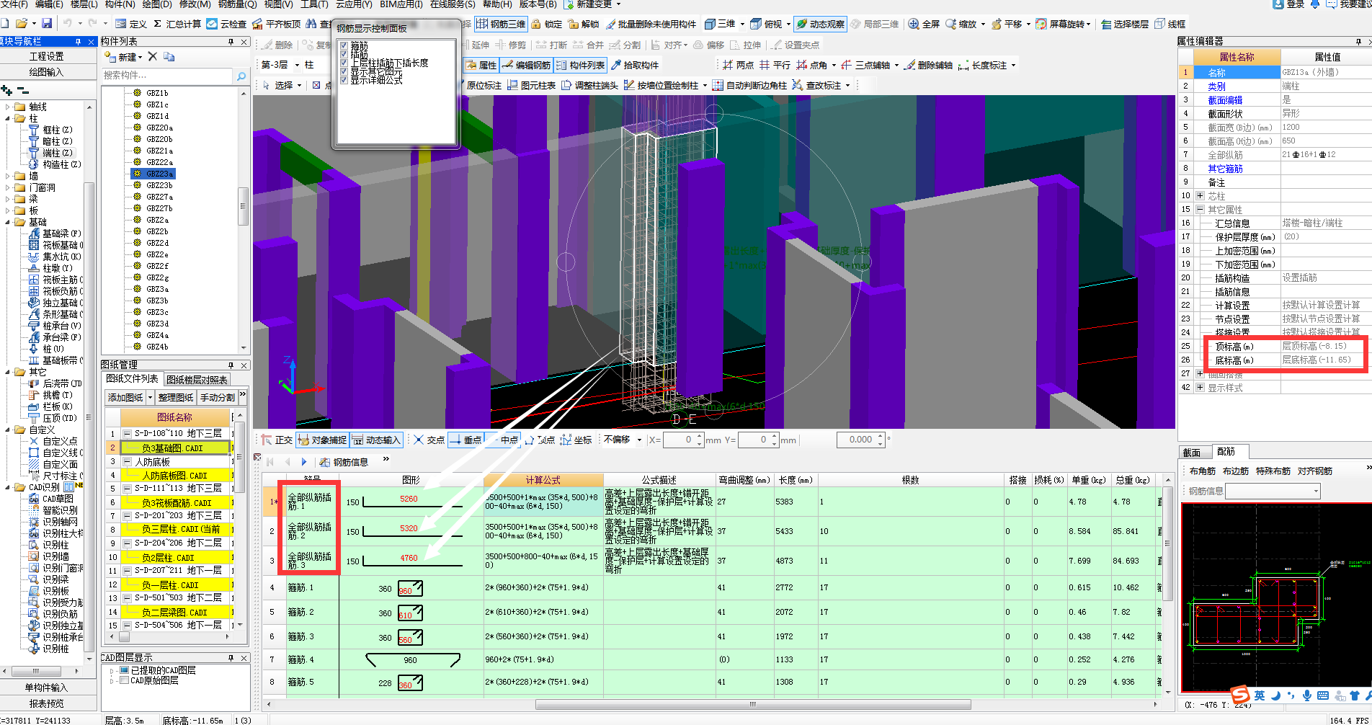Click 全屏 full screen view
Screen dimensions: 1372x725
[x=924, y=24]
